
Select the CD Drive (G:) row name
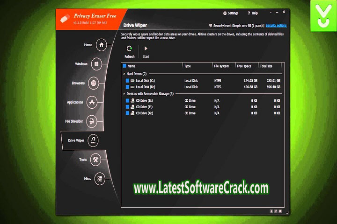(x=145, y=113)
